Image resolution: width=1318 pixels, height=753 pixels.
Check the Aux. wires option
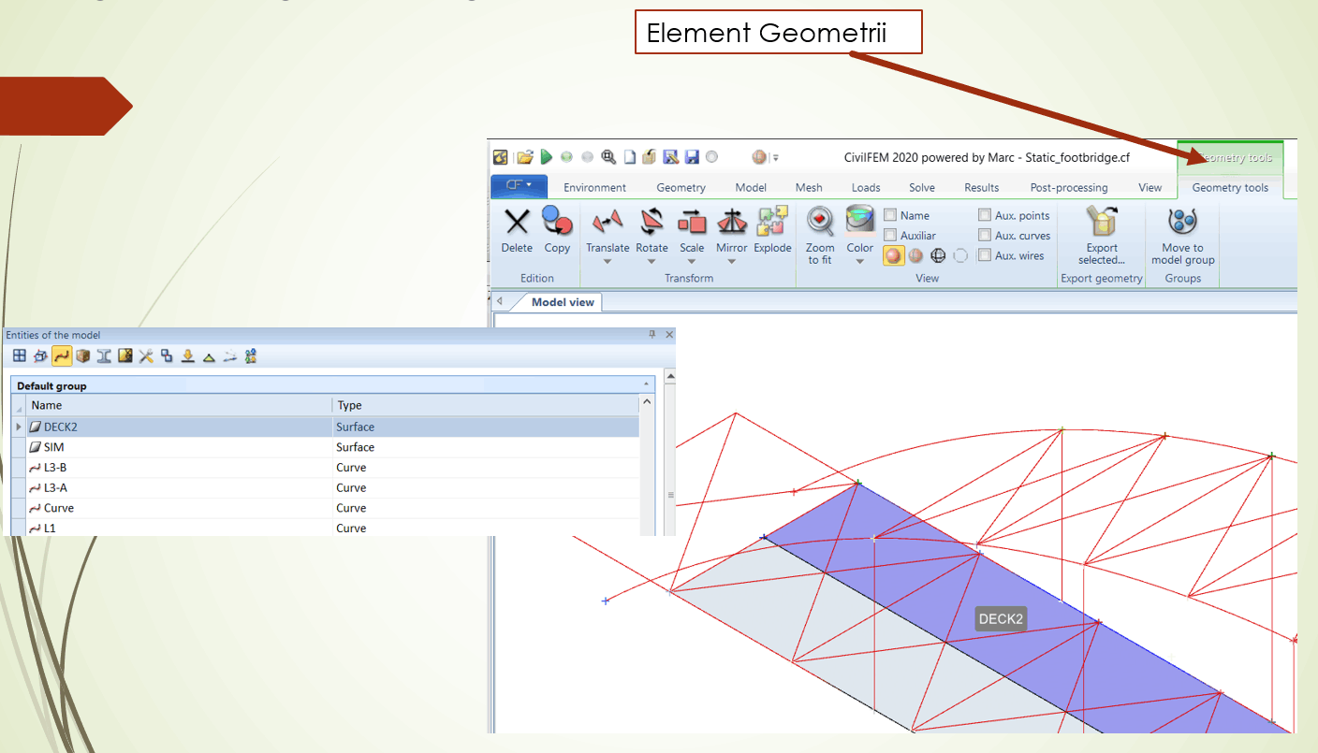(985, 255)
